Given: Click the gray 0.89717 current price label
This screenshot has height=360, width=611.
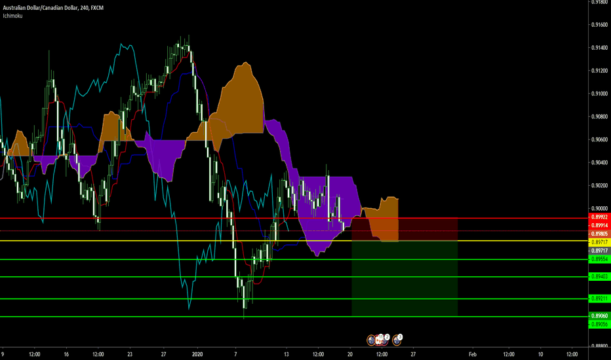Looking at the screenshot, I should tap(598, 251).
